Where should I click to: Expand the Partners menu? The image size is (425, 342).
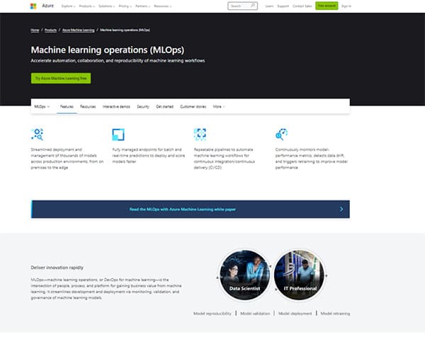click(x=142, y=6)
